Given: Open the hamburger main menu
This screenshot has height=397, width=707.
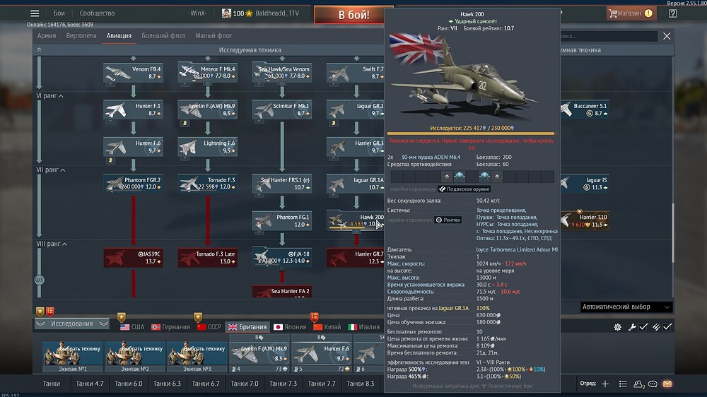Looking at the screenshot, I should (35, 13).
